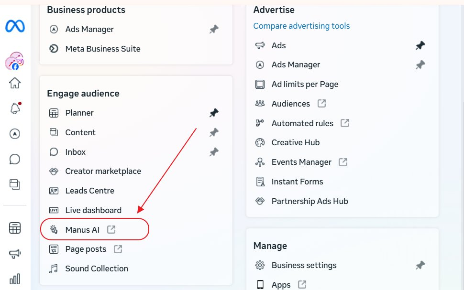Viewport: 464px width, 290px height.
Task: Open the account profile avatar in sidebar
Action: click(x=14, y=61)
